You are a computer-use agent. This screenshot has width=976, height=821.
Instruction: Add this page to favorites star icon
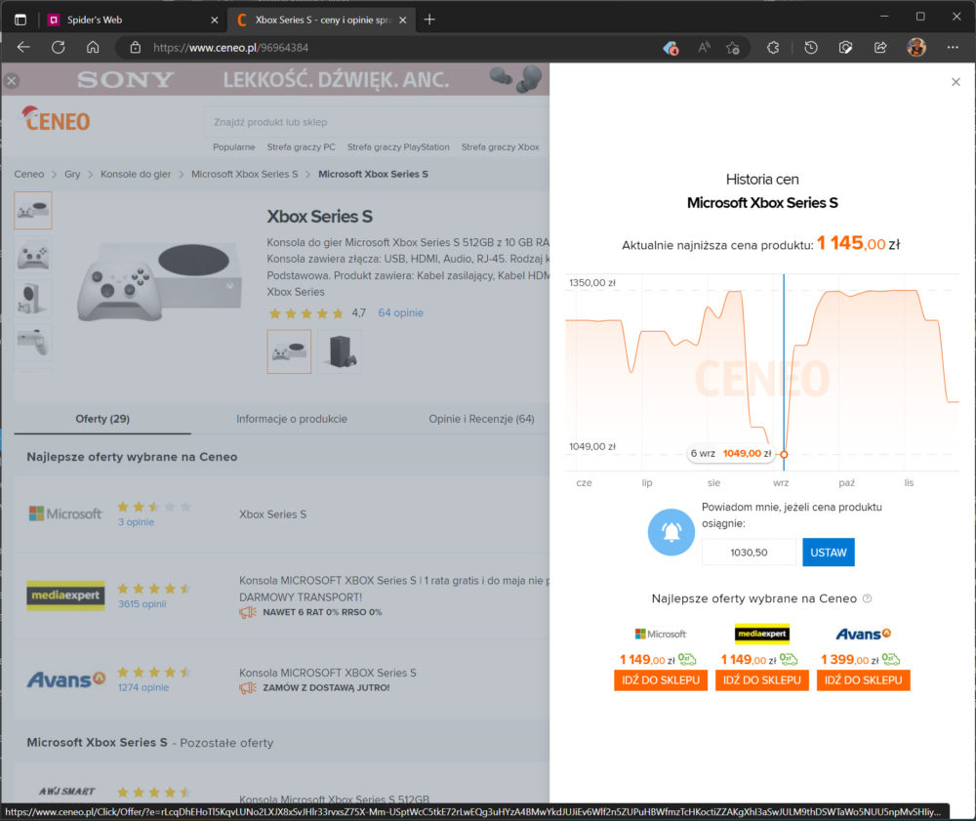tap(733, 47)
